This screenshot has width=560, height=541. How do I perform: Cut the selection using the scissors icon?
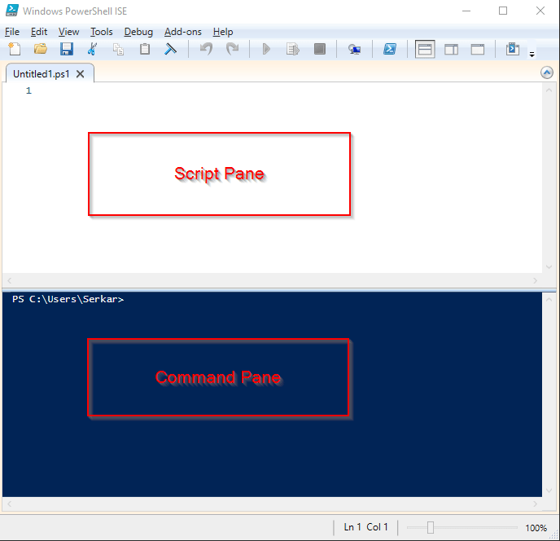(93, 49)
